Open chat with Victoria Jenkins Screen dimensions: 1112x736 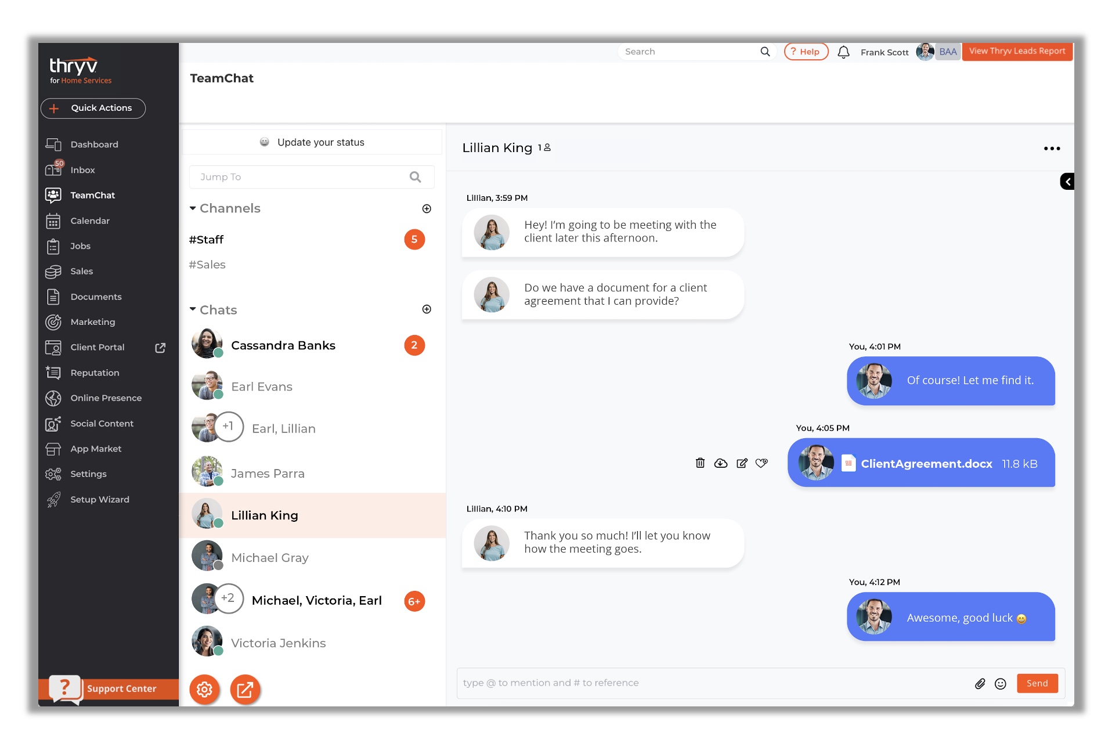pos(312,643)
